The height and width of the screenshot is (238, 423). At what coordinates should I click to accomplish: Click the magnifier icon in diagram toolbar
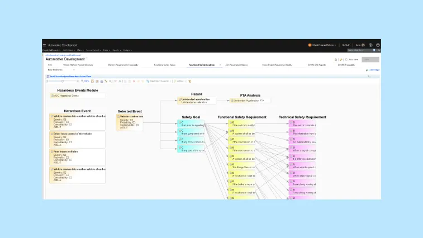(x=110, y=81)
